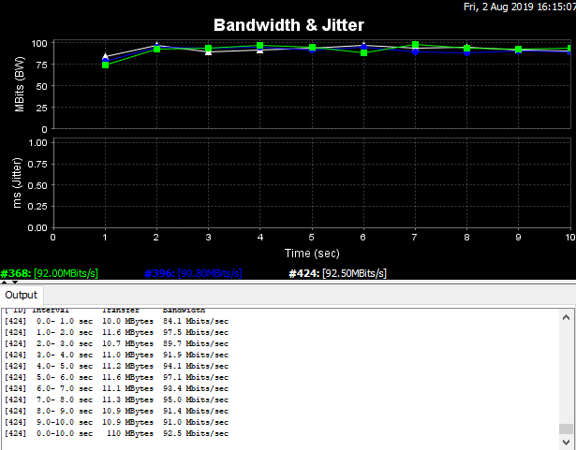
Task: Open the Output tab
Action: [21, 295]
